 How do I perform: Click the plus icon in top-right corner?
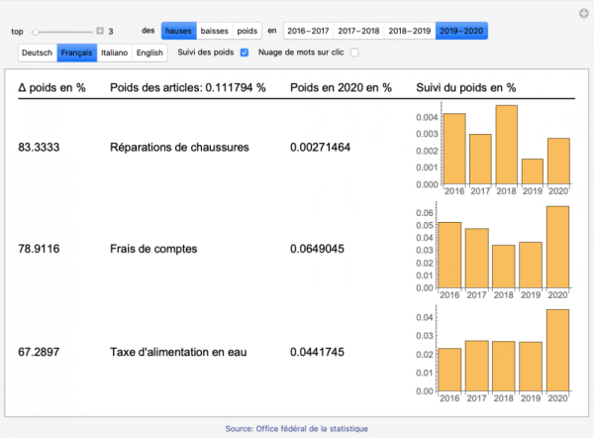tap(583, 13)
